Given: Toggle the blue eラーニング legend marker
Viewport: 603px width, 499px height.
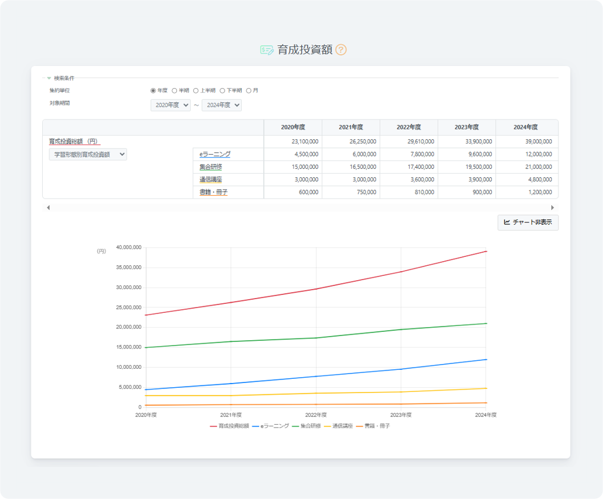Looking at the screenshot, I should click(256, 426).
